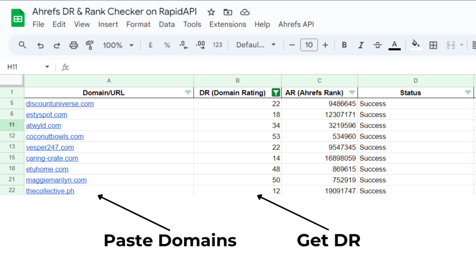Open the File menu
The height and width of the screenshot is (267, 476).
[38, 24]
